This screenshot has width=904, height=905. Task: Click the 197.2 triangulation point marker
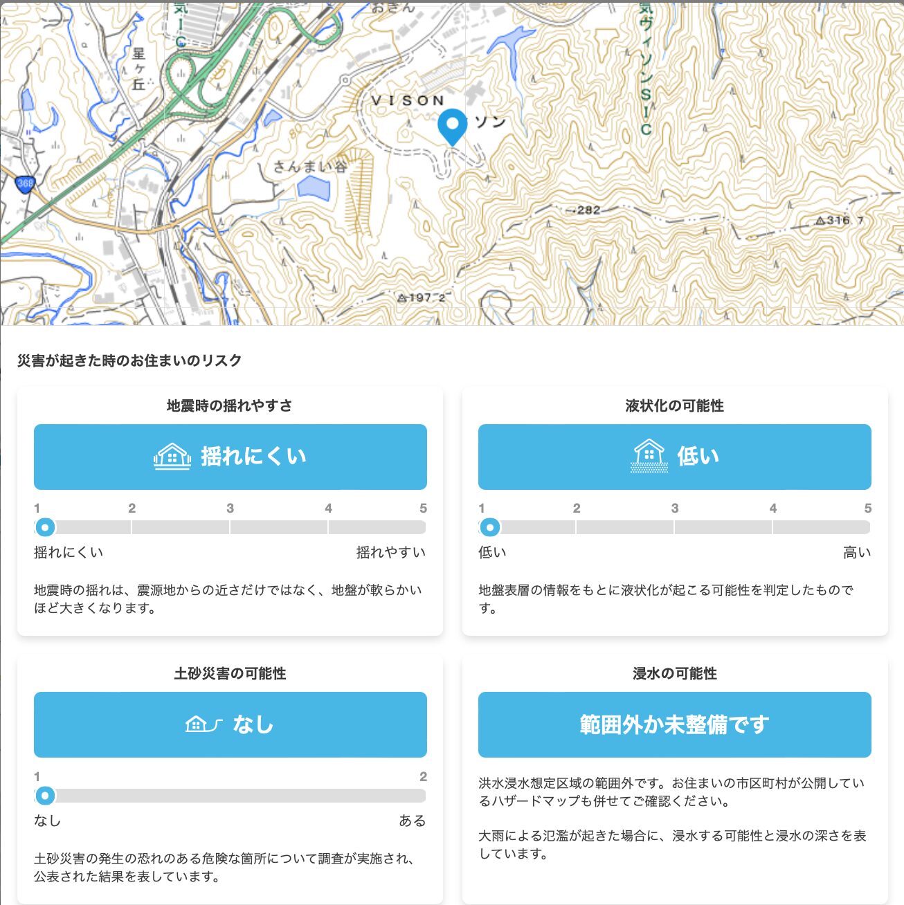403,298
